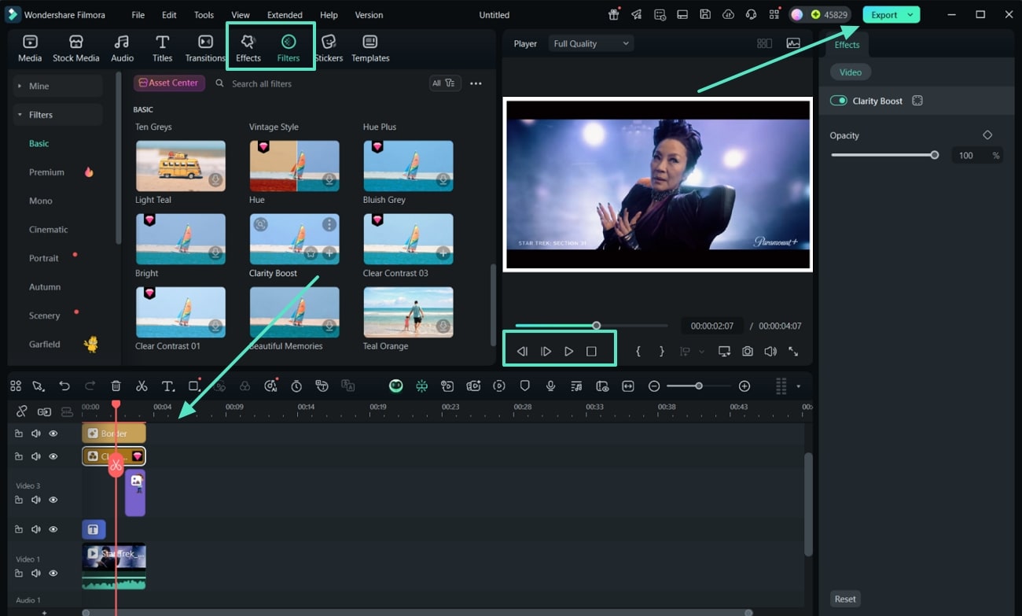Hide the Border track with its eye icon

click(x=53, y=433)
